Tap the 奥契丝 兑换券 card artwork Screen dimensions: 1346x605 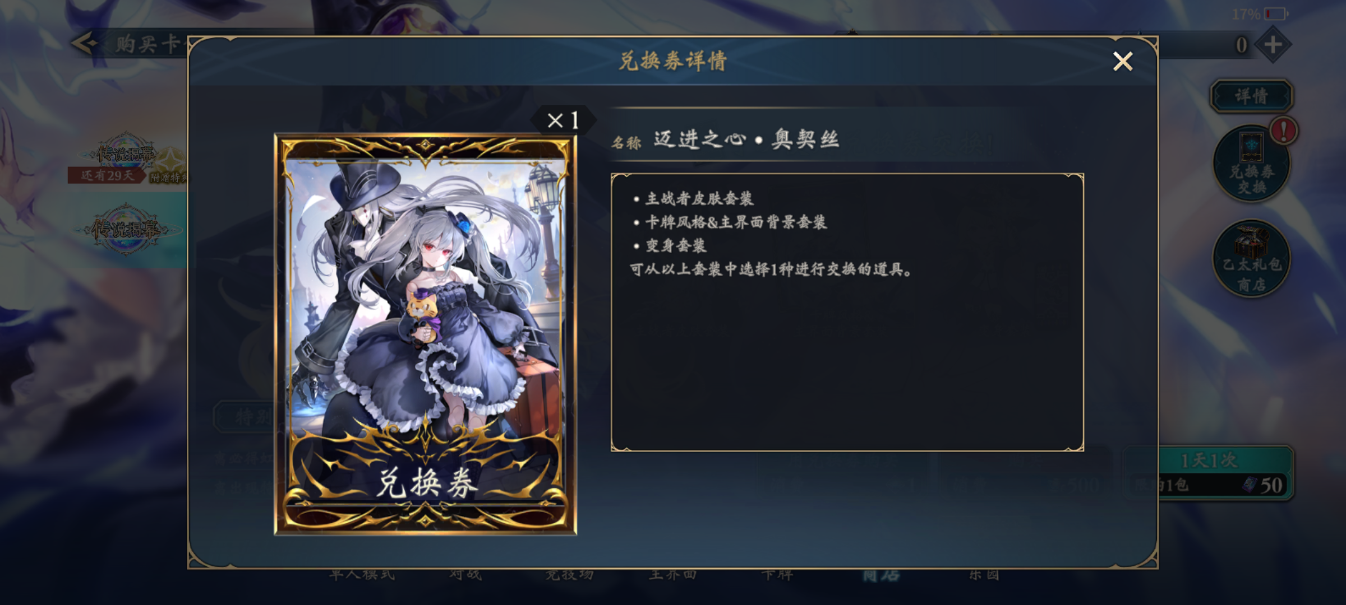(x=426, y=334)
